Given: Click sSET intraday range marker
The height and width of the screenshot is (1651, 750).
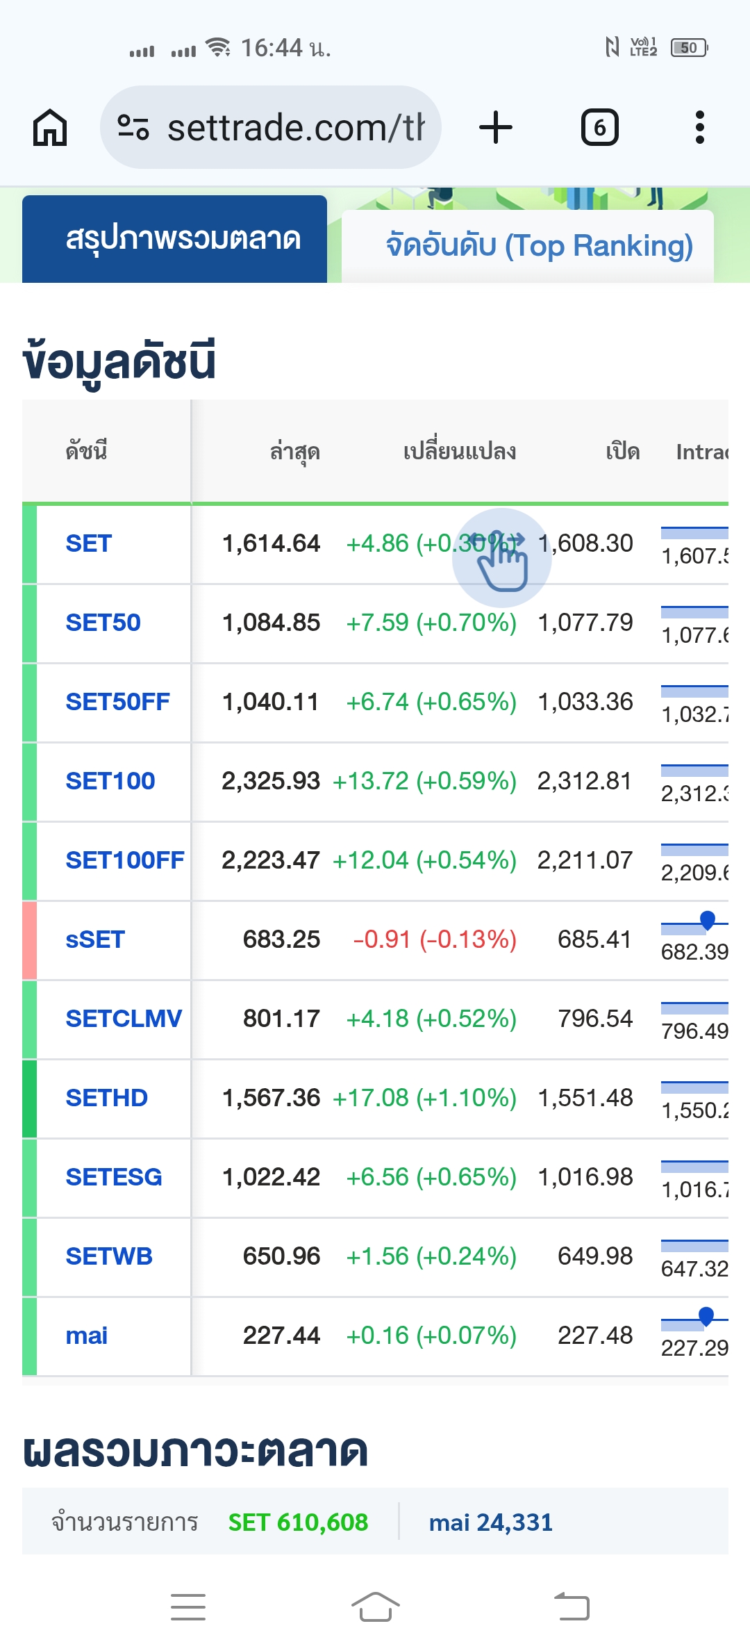Looking at the screenshot, I should (708, 921).
